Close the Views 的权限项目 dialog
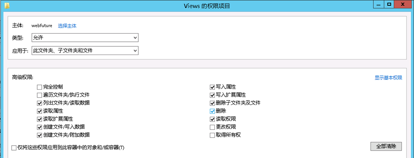Viewport: 414px width, 158px height. 403,5
